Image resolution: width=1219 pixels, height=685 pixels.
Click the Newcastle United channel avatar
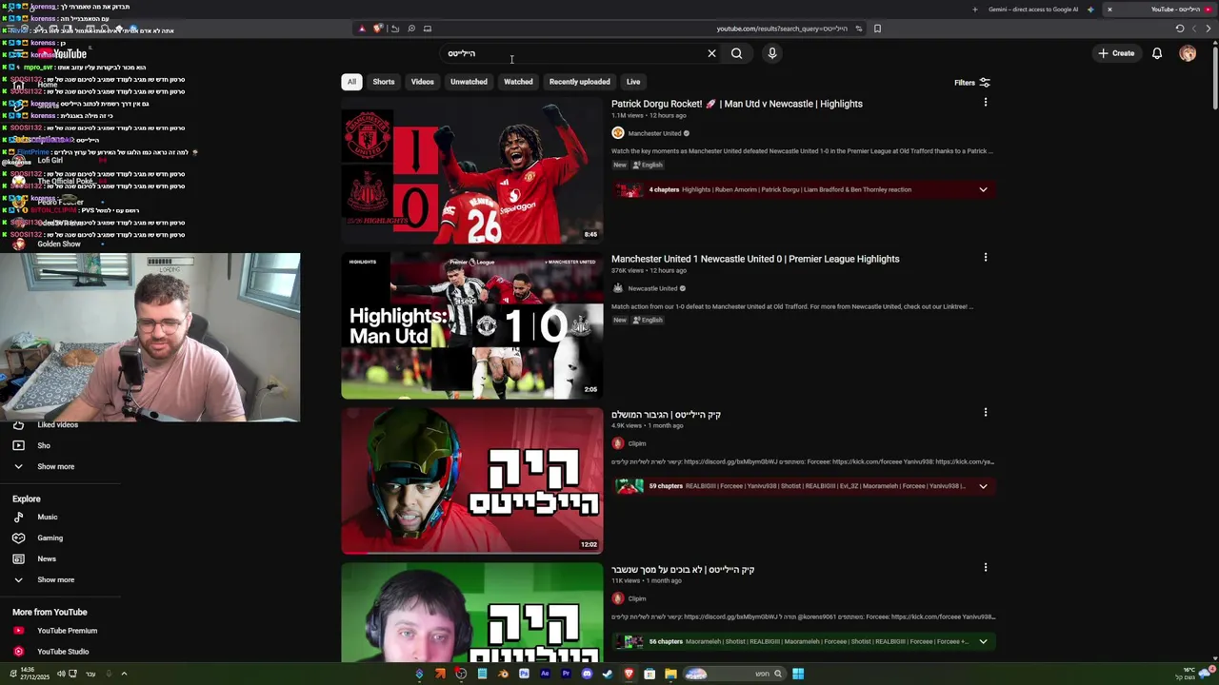(618, 288)
